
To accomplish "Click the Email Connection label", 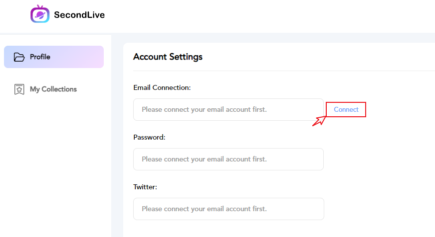I will pyautogui.click(x=162, y=87).
